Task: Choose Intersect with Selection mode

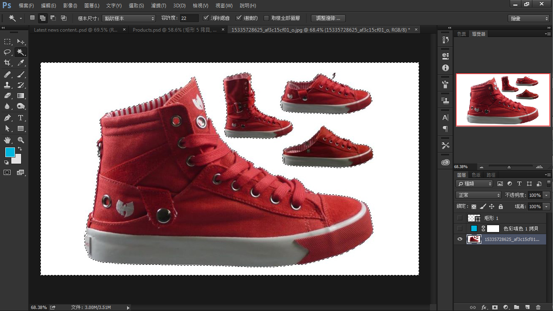Action: coord(64,18)
